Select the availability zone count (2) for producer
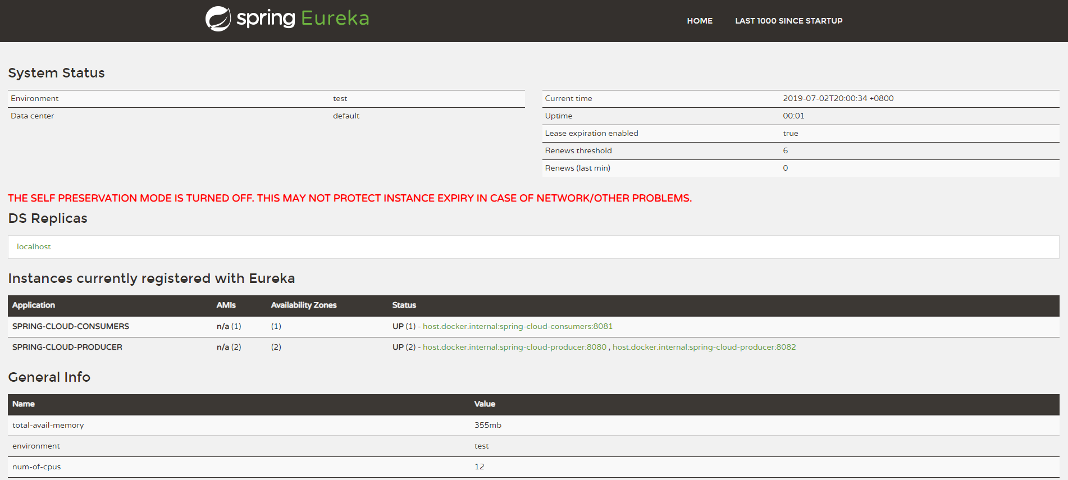 [x=276, y=347]
